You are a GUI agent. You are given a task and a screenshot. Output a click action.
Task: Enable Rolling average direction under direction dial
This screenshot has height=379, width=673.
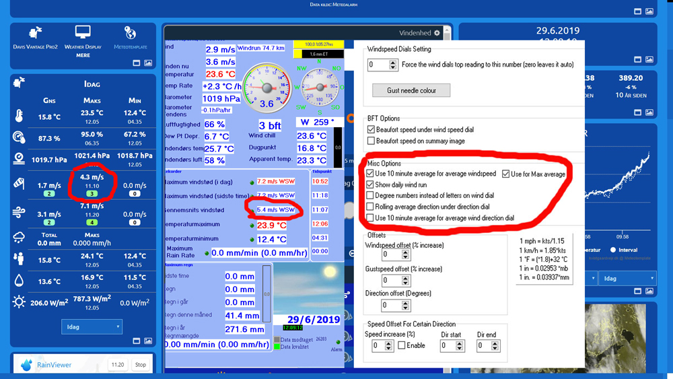point(370,207)
